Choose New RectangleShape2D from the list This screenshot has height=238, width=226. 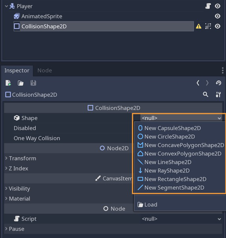pos(180,179)
